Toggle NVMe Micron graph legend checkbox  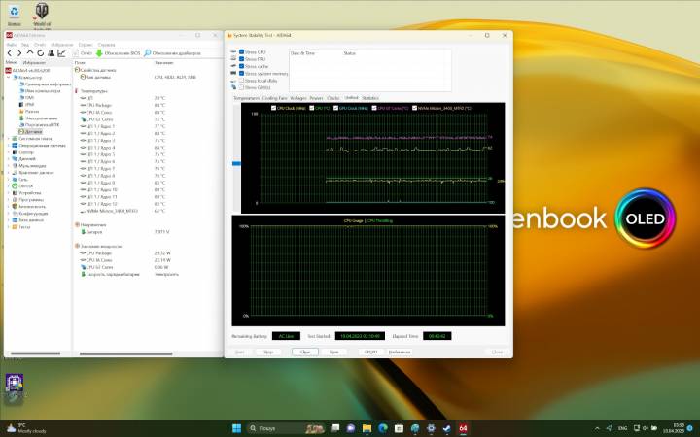415,108
